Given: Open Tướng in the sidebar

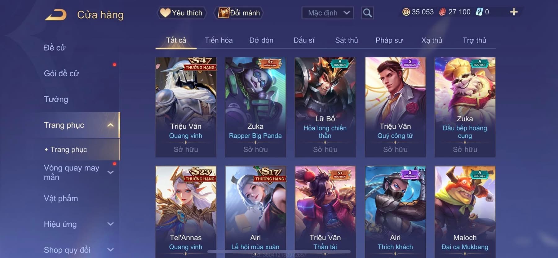Looking at the screenshot, I should [56, 99].
